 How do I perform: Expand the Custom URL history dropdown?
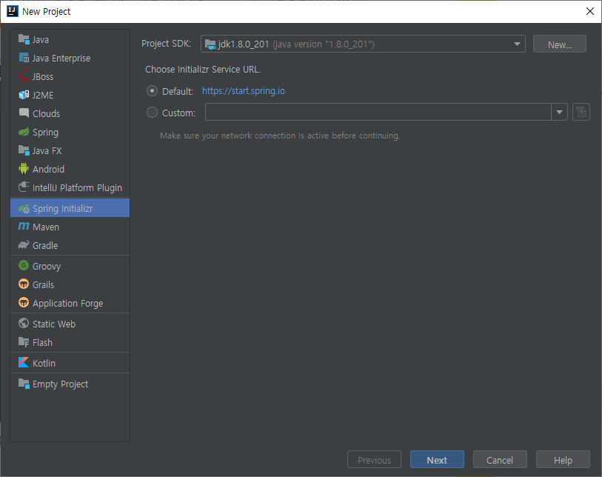click(559, 112)
